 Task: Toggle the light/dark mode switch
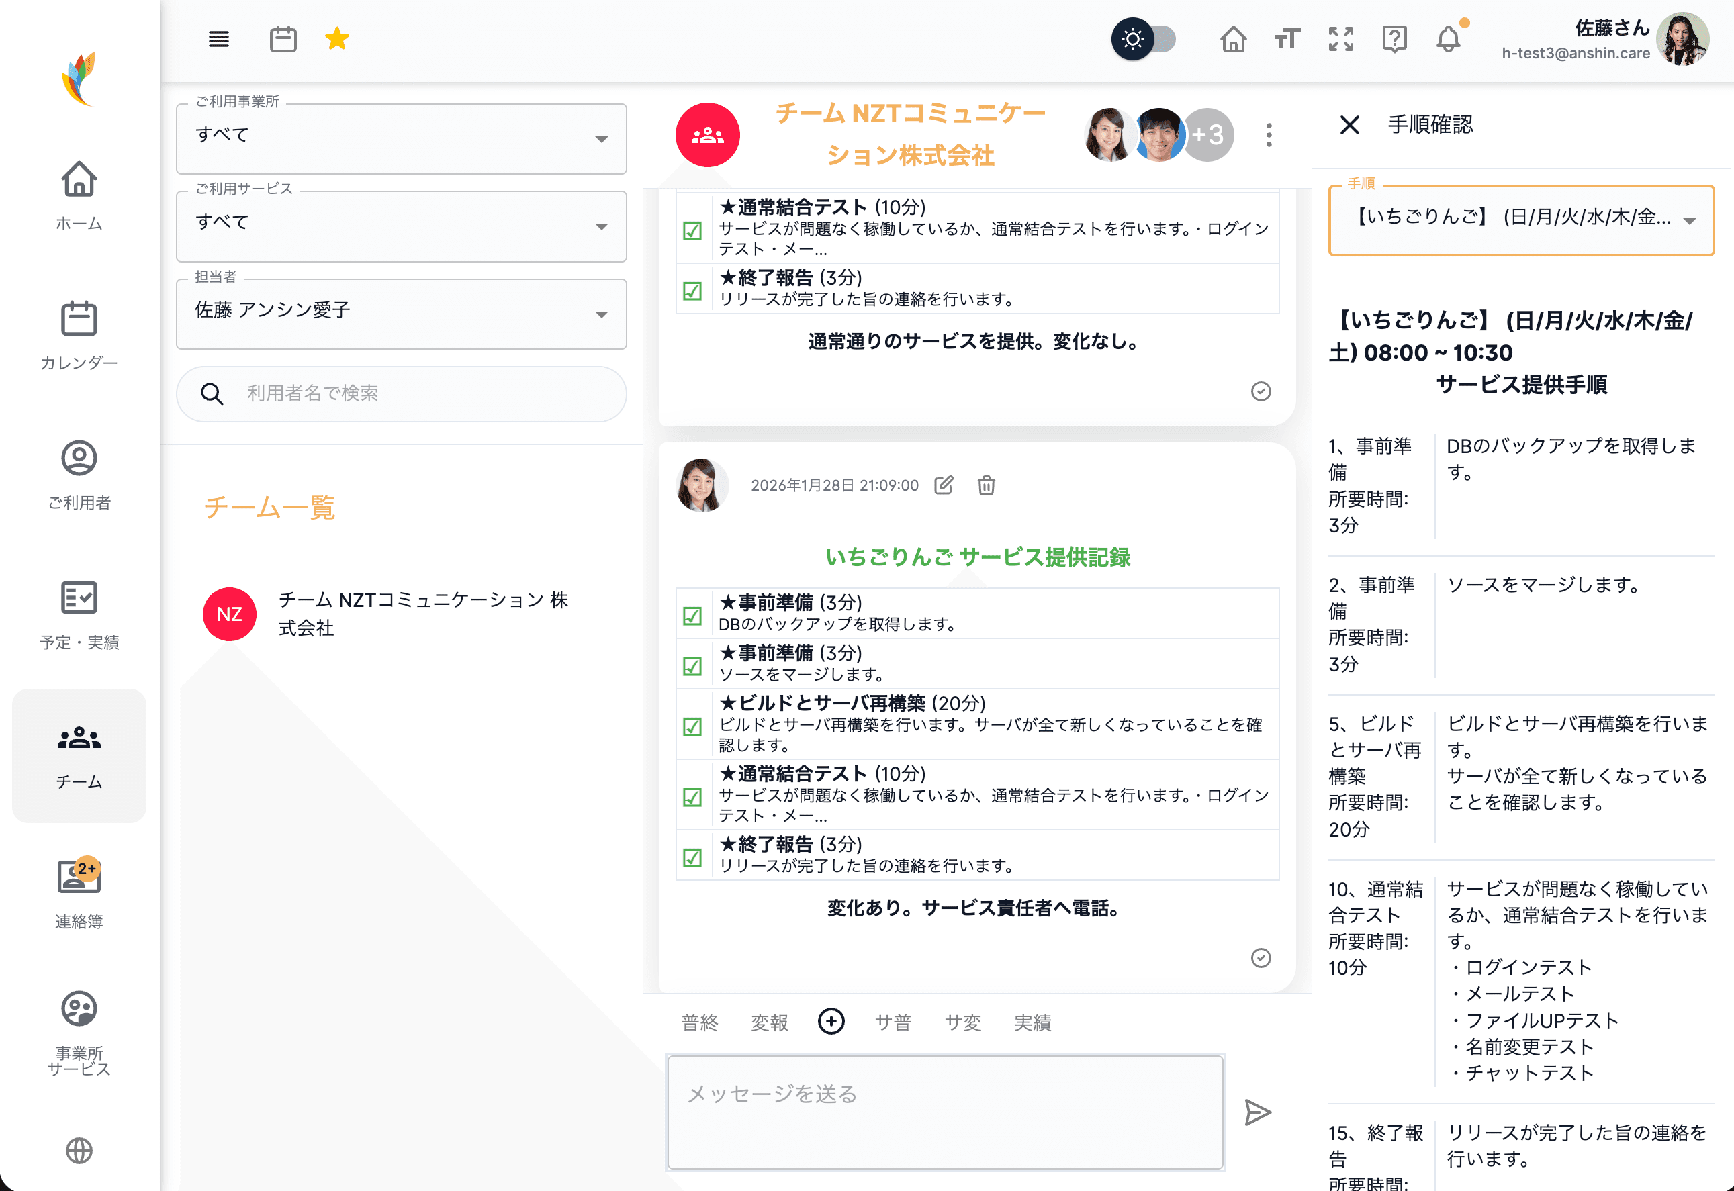pyautogui.click(x=1144, y=39)
